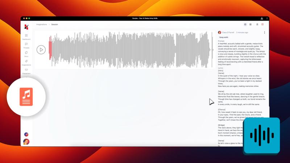This screenshot has height=163, width=290.
Task: Click the Imaginations breadcrumb link
Action: [42, 24]
